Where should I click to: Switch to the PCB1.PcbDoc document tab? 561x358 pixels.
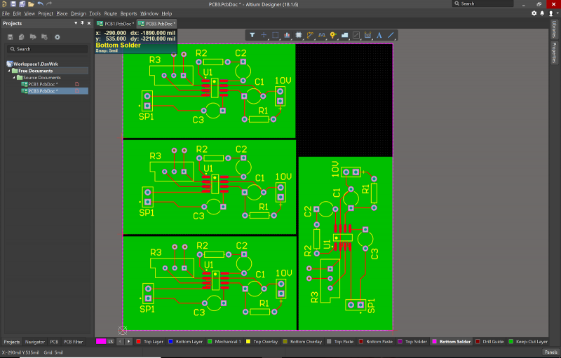click(x=116, y=24)
